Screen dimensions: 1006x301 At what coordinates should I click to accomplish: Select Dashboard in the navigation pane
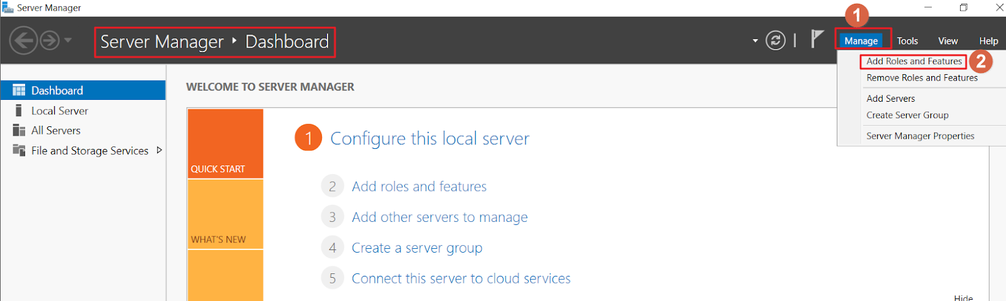pyautogui.click(x=83, y=90)
